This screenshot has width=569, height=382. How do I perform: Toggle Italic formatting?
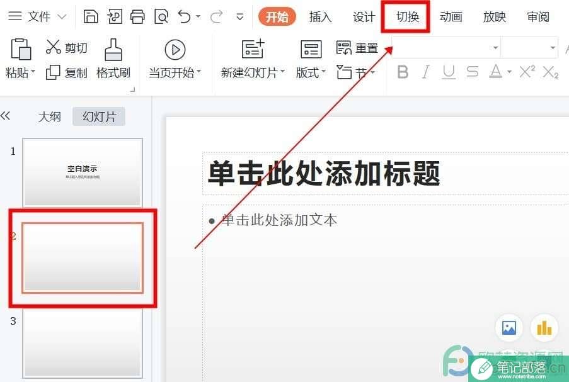pos(426,72)
